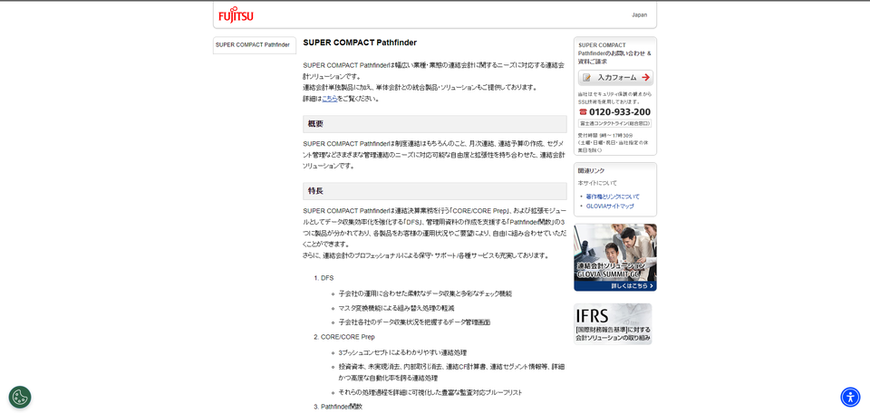
Task: Click the notepad icon on 入力フォーム button
Action: 586,78
